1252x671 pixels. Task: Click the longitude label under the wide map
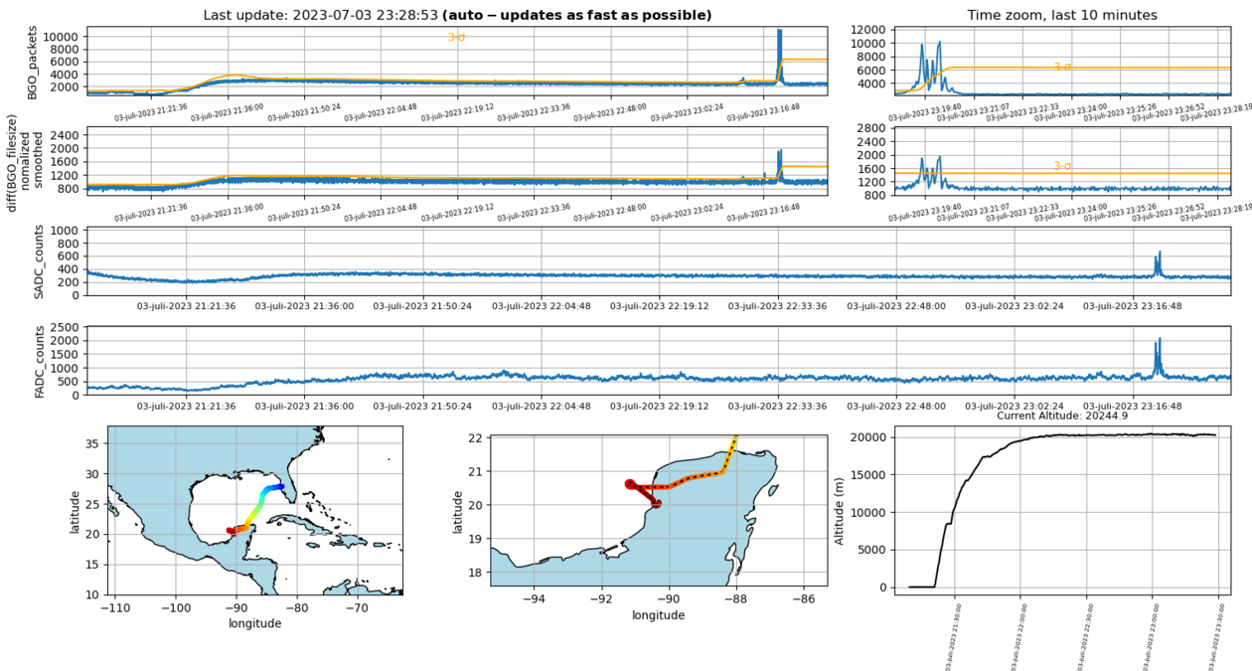coord(254,623)
